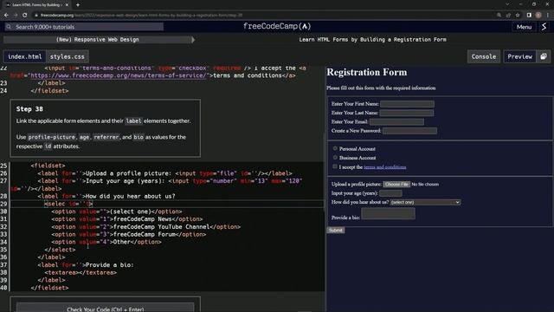This screenshot has width=554, height=312.
Task: Click the Registration Form heading in preview
Action: (367, 72)
